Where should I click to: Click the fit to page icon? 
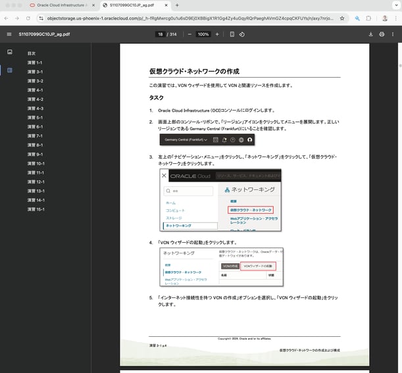click(232, 34)
